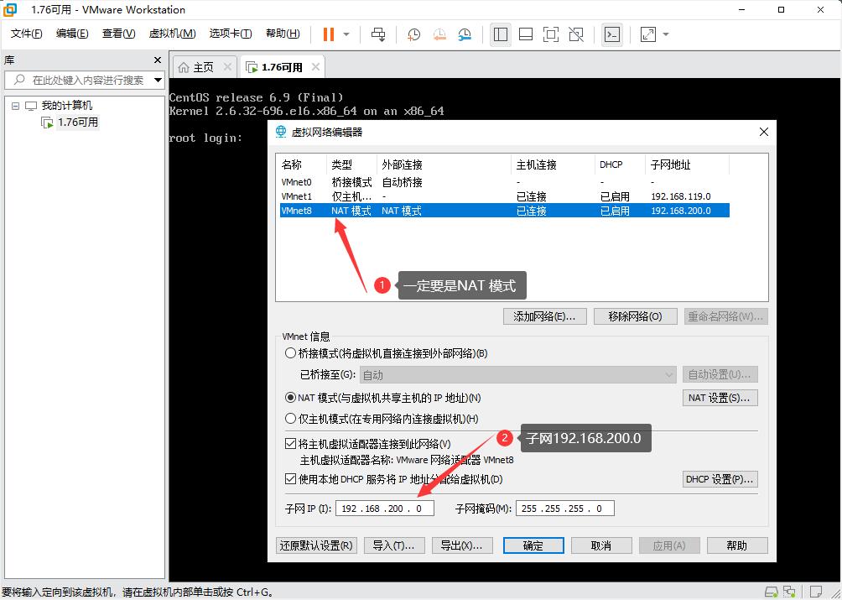
Task: Click the 还原默认设置(R) button
Action: click(x=316, y=545)
